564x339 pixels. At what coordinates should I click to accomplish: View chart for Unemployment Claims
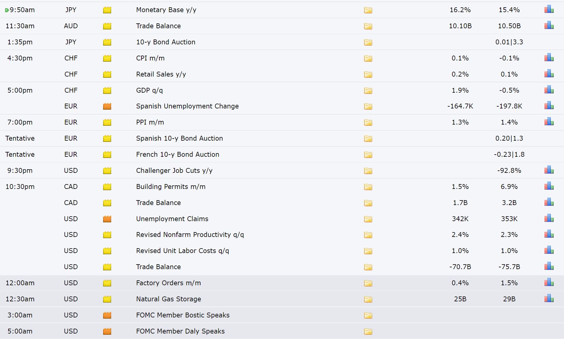pos(549,218)
